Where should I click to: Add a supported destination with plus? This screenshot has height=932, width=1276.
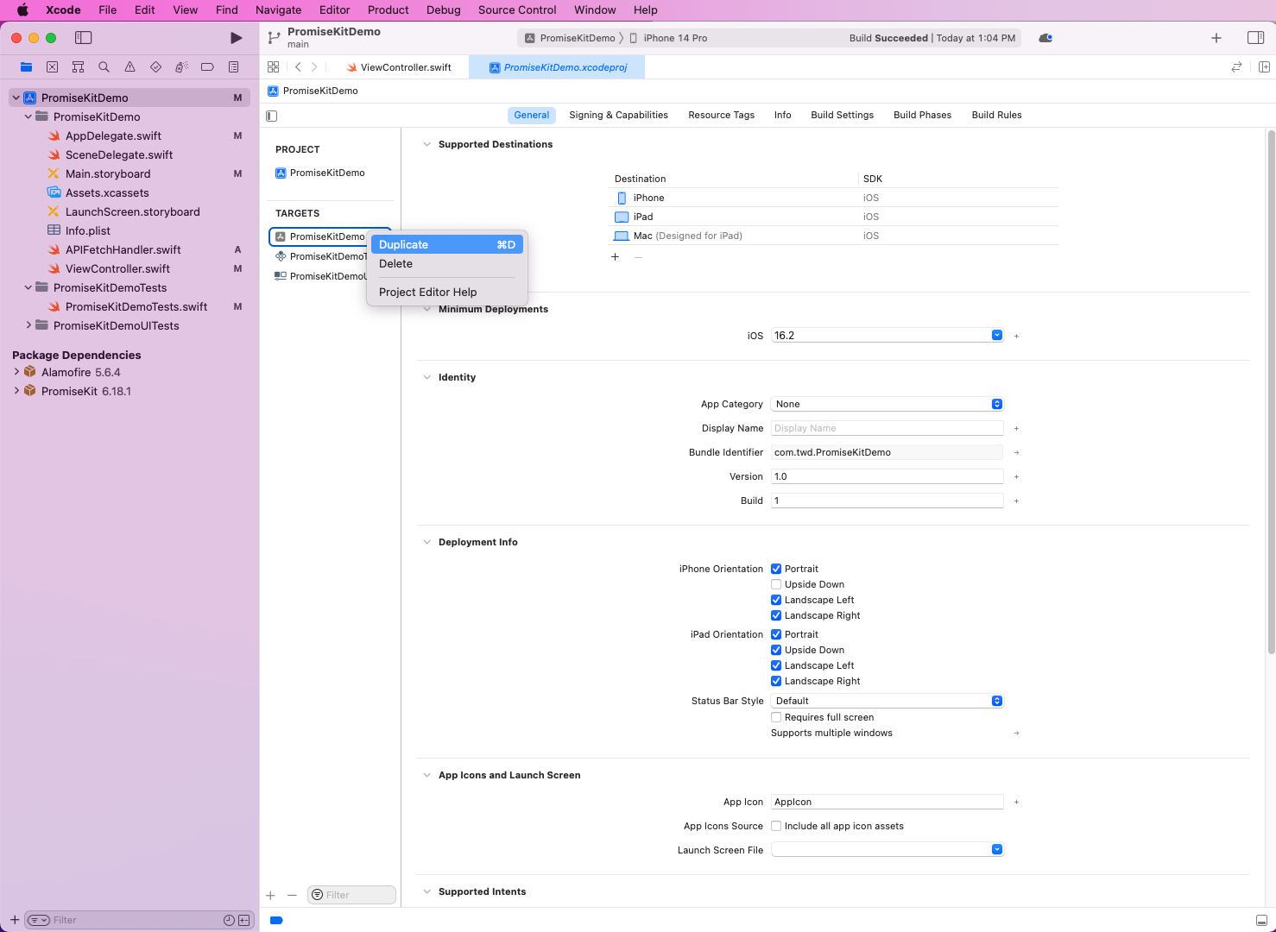click(615, 257)
